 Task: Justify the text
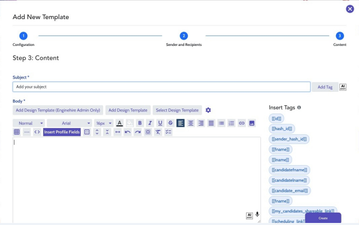[x=211, y=123]
